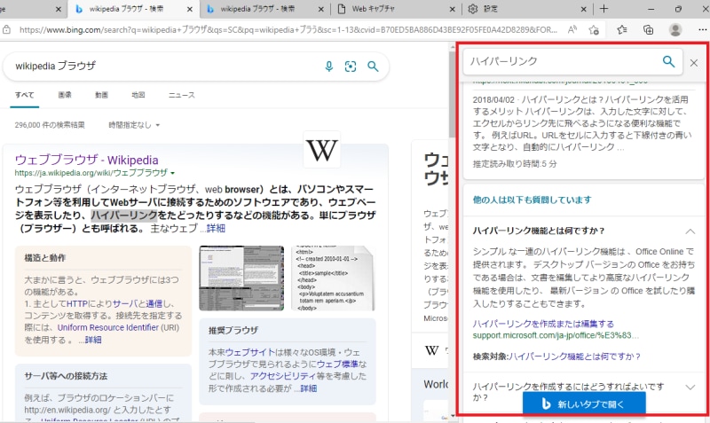Switch to the 画像 search tab

tap(65, 94)
